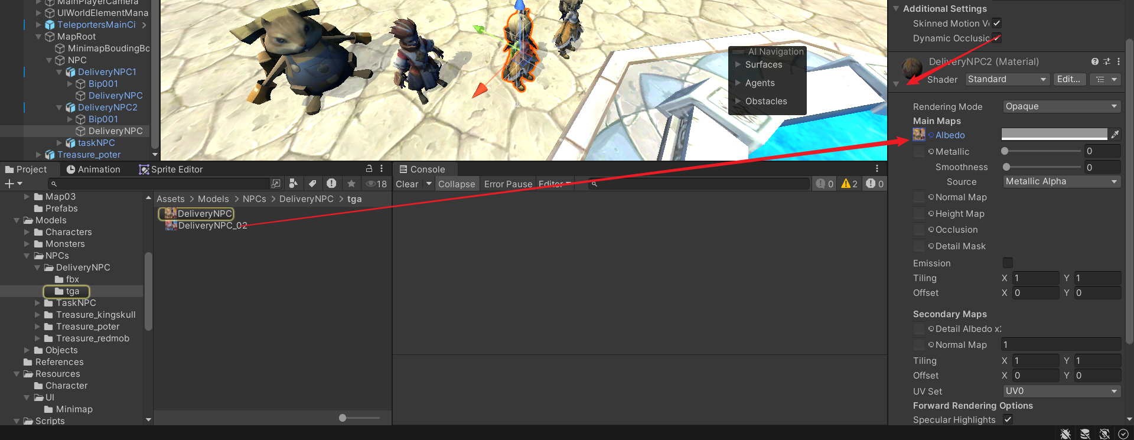Open the material help reference icon
The image size is (1134, 440).
click(1094, 61)
